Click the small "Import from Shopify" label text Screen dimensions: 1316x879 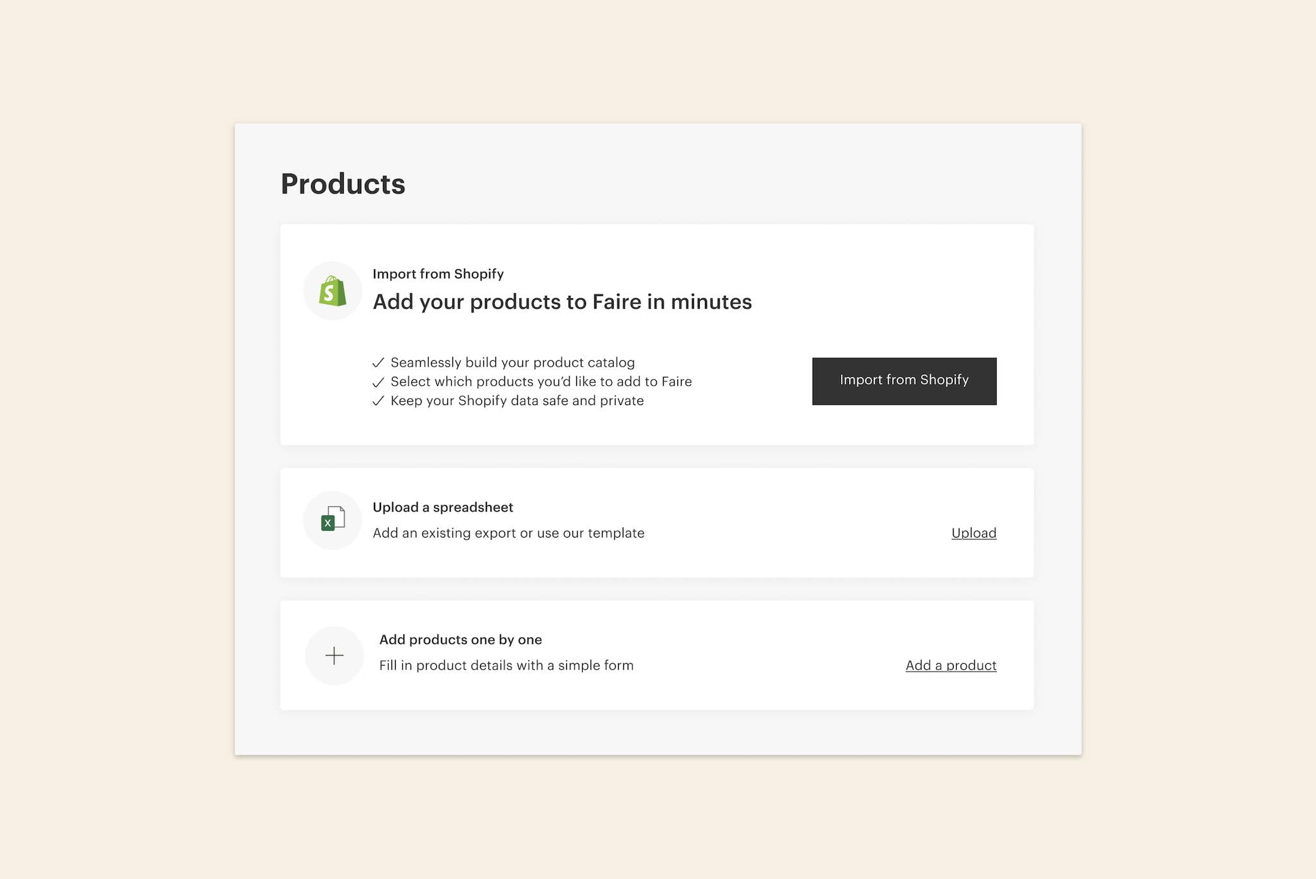point(438,274)
